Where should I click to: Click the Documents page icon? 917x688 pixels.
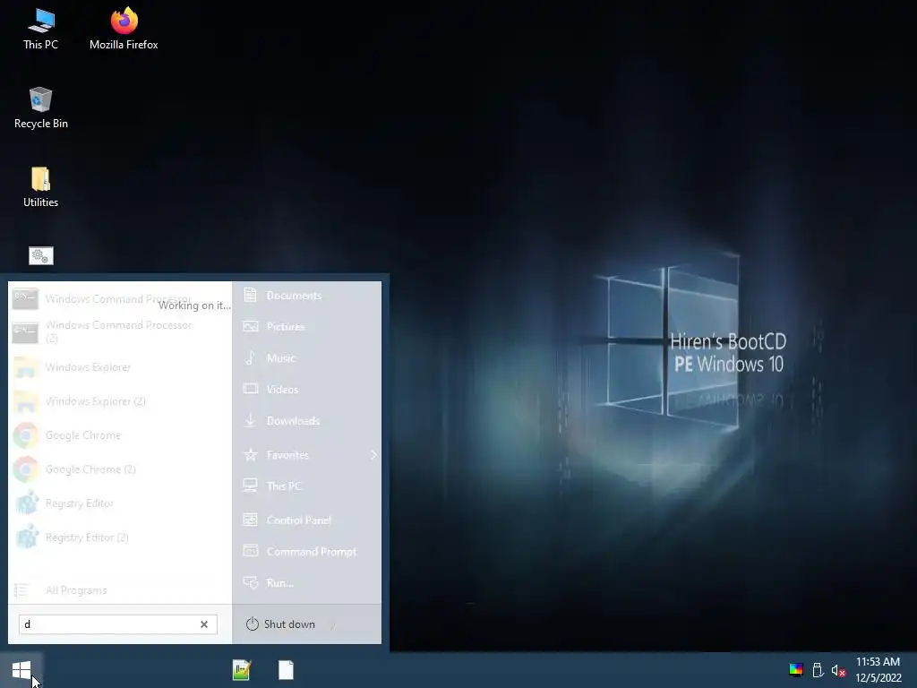point(251,295)
